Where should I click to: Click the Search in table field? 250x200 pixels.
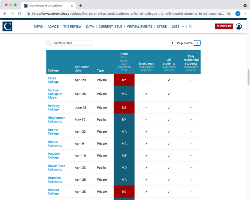69,43
